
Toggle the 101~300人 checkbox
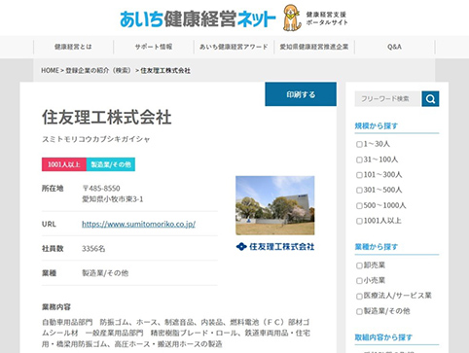tap(359, 175)
